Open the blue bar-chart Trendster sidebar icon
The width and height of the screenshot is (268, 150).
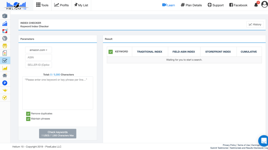coord(5,24)
